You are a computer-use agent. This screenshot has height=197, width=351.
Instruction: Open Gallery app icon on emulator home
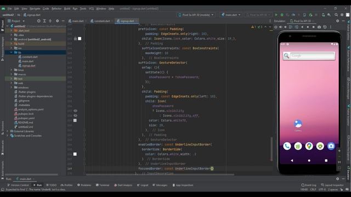coord(298,124)
